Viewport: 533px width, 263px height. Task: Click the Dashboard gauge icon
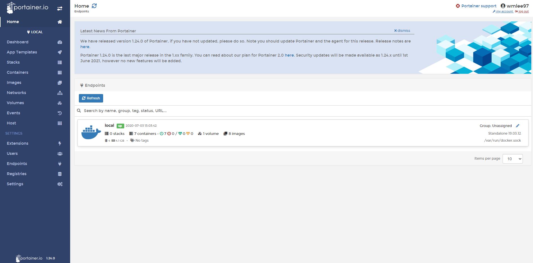60,42
